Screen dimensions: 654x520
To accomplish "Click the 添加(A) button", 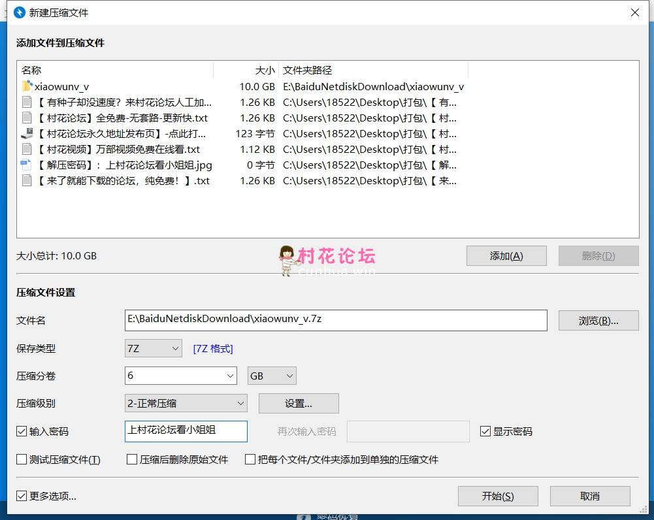I will [506, 255].
